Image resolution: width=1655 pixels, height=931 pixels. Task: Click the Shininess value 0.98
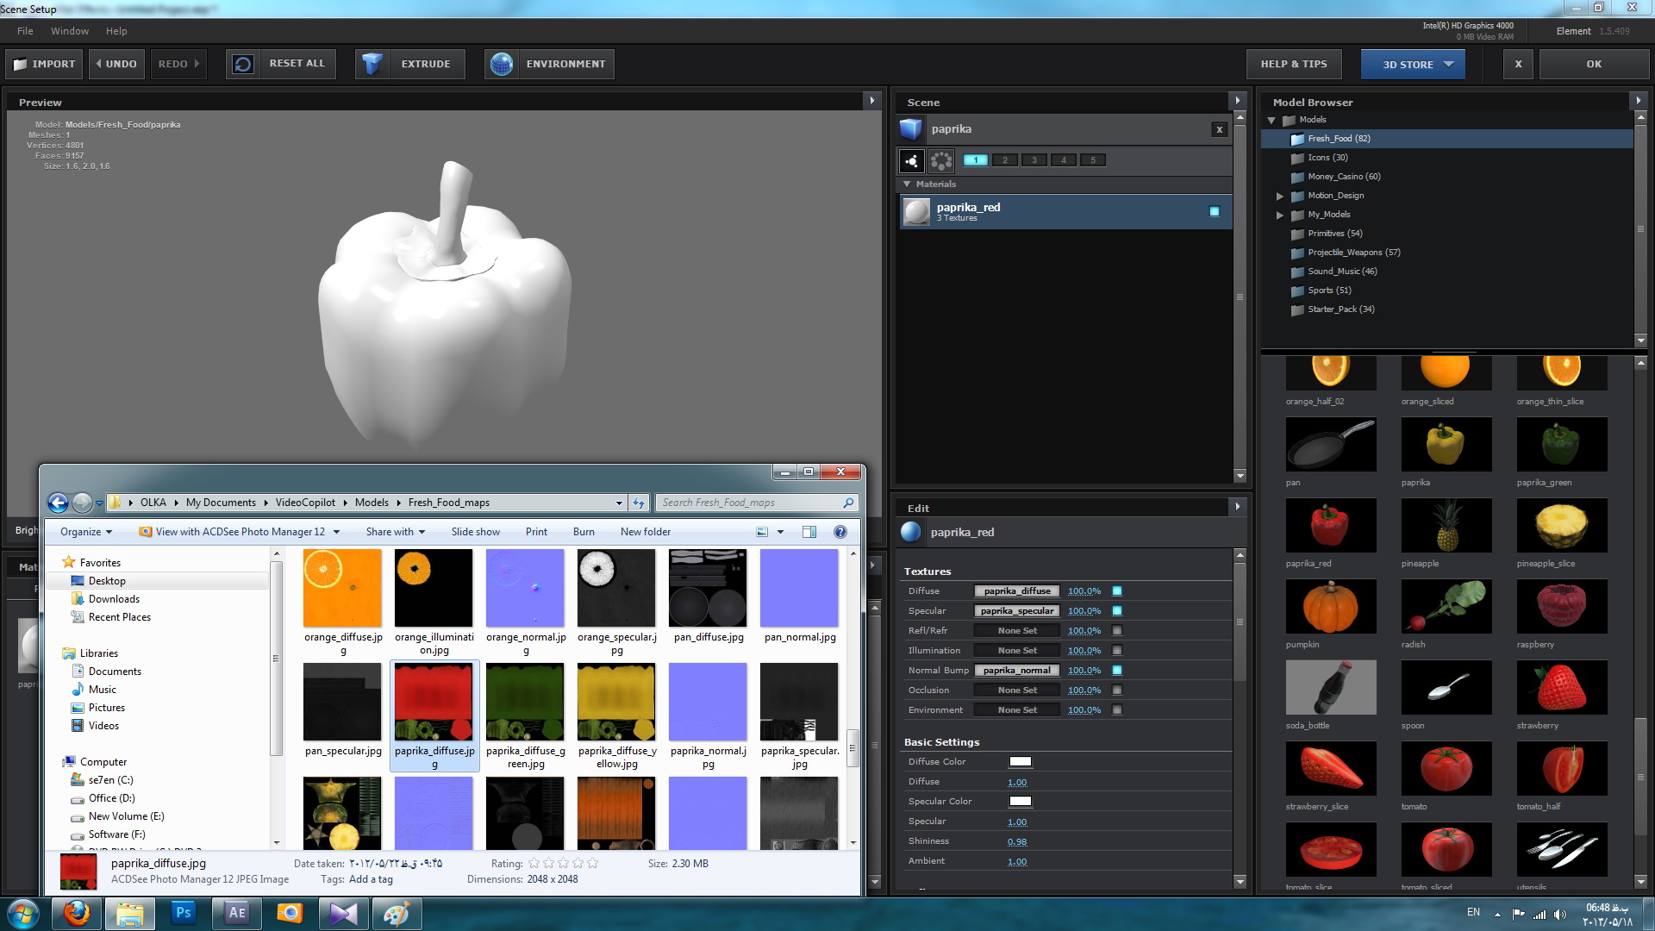point(1017,842)
